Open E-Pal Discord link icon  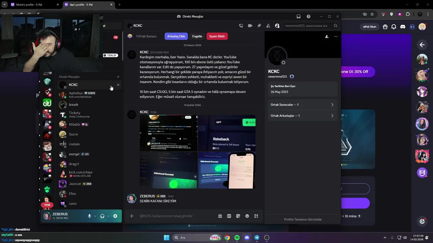click(403, 27)
